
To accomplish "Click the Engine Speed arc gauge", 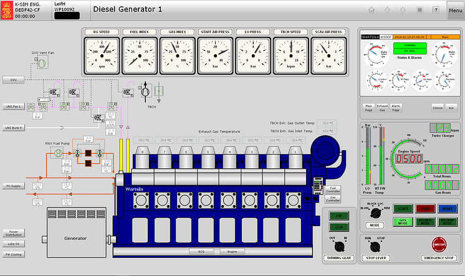I will [x=408, y=159].
